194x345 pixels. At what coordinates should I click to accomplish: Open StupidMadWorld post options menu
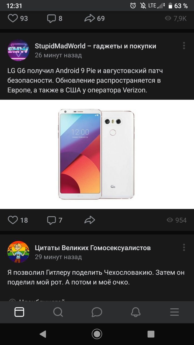(x=184, y=46)
